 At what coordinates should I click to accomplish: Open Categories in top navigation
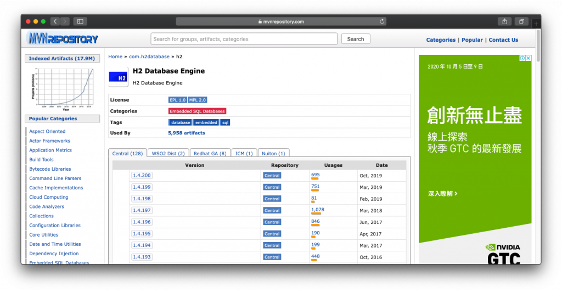pyautogui.click(x=441, y=40)
